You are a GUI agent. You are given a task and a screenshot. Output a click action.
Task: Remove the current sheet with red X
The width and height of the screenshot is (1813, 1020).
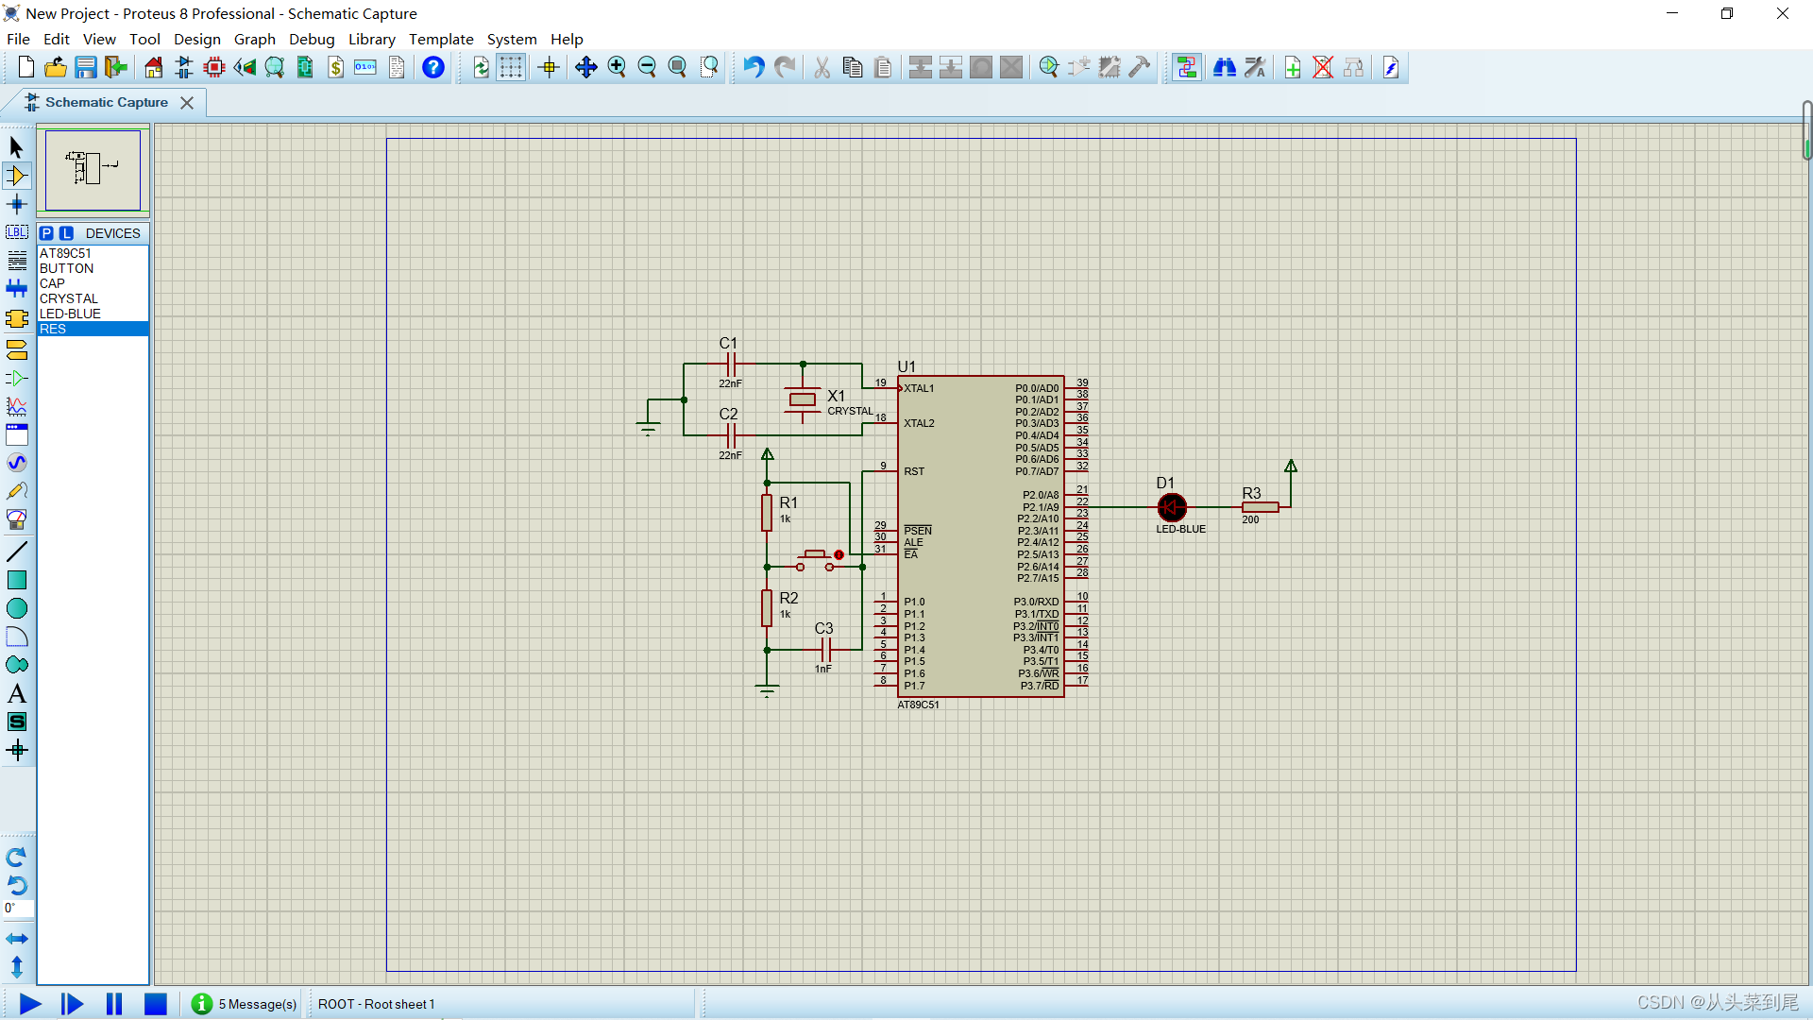pos(1323,67)
